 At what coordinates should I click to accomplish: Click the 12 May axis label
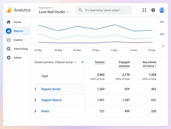[133, 50]
